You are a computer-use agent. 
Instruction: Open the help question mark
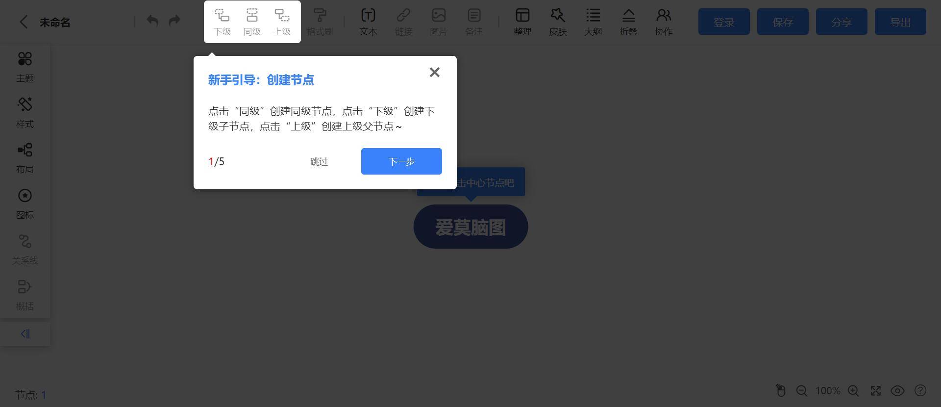pyautogui.click(x=920, y=391)
